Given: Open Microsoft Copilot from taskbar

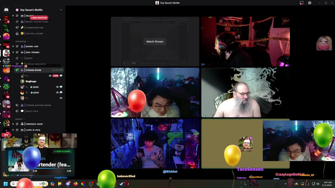Looking at the screenshot, I should [52, 184].
